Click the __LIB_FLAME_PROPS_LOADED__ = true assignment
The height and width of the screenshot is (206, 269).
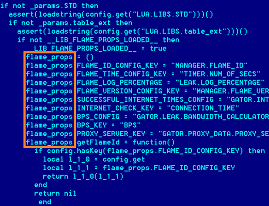pos(100,48)
